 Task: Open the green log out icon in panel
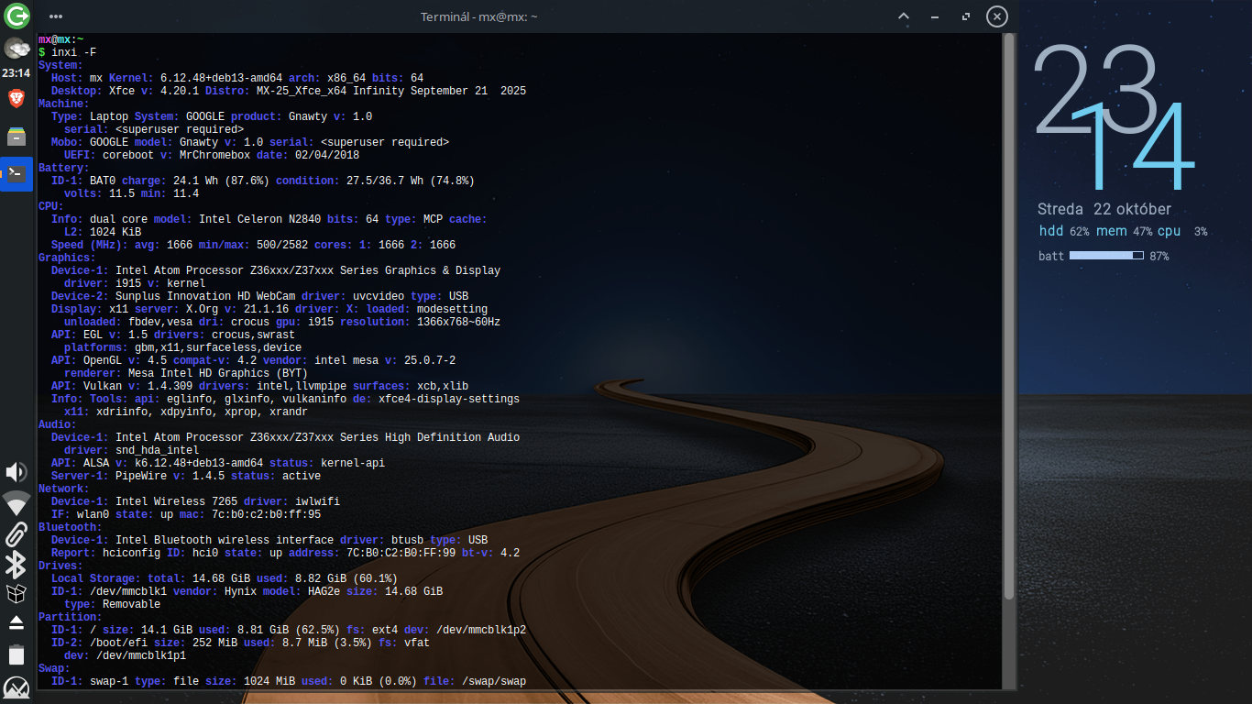tap(16, 16)
